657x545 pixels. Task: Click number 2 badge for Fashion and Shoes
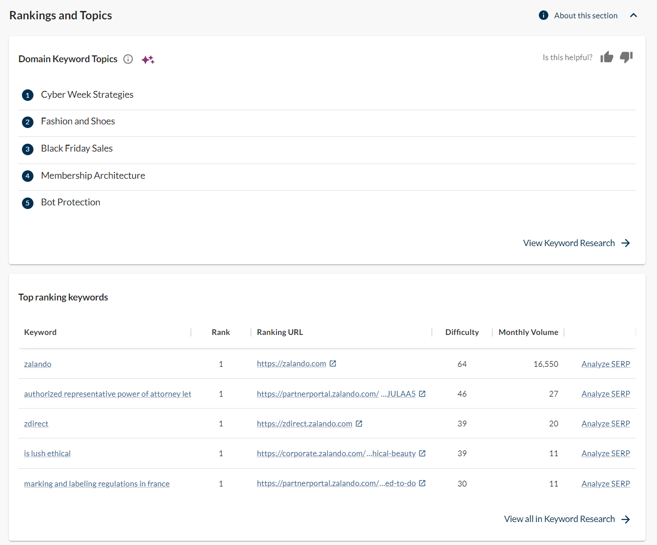(x=28, y=122)
